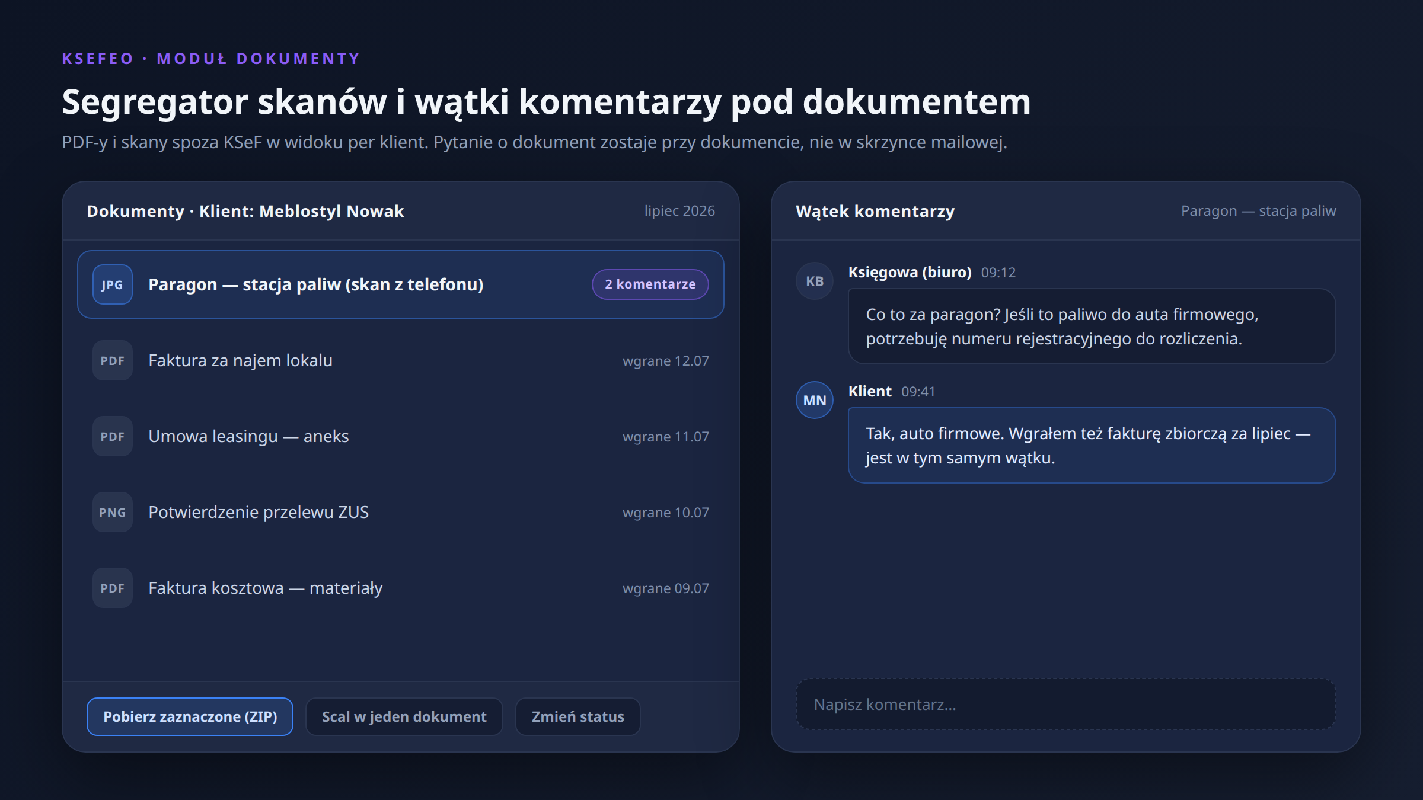
Task: Click the comment 'Co to za paragon?...'
Action: [1092, 326]
